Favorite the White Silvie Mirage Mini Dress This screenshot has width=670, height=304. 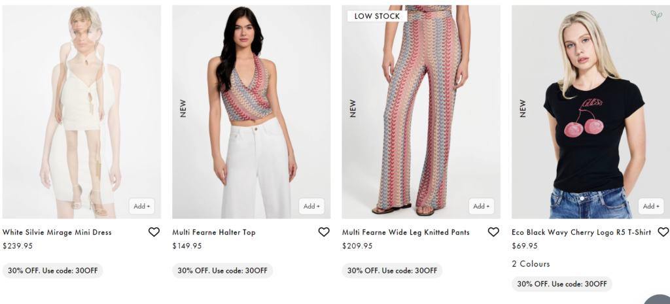[154, 232]
